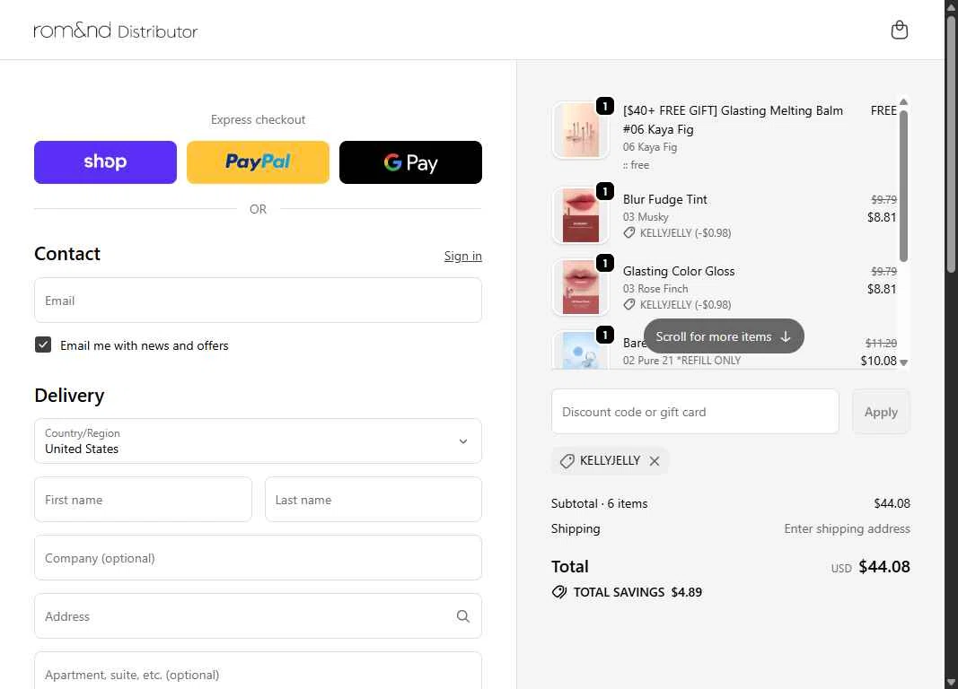Image resolution: width=958 pixels, height=689 pixels.
Task: Click the '03 Rose Finch' variant text
Action: 655,289
